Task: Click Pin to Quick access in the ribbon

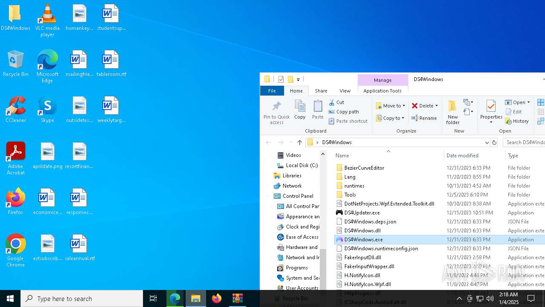Action: (x=276, y=113)
